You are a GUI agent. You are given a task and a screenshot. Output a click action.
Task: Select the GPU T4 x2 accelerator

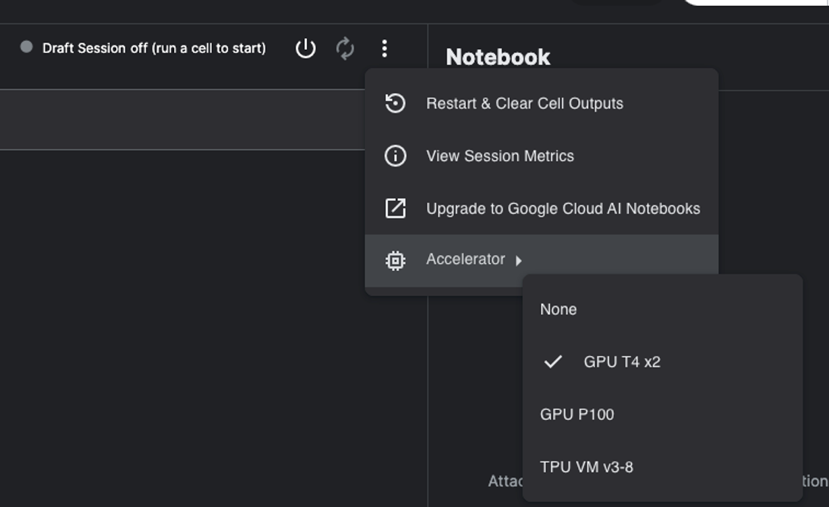point(663,362)
